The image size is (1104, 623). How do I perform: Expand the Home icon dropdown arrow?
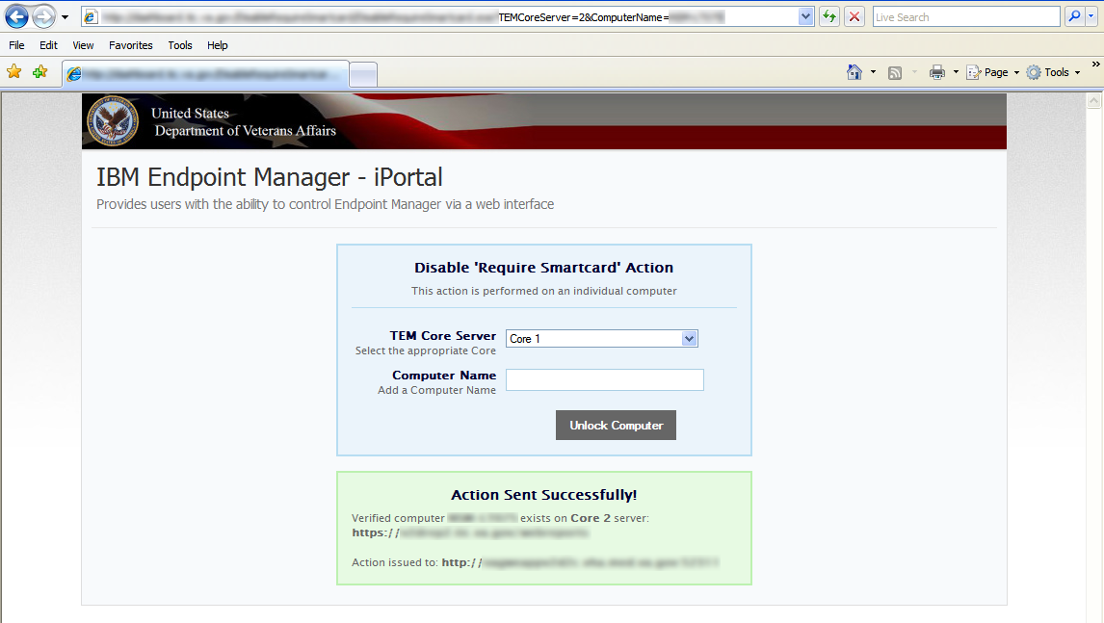point(873,72)
